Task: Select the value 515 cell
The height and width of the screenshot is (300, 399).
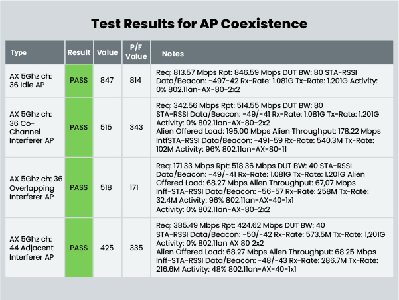Action: click(108, 126)
